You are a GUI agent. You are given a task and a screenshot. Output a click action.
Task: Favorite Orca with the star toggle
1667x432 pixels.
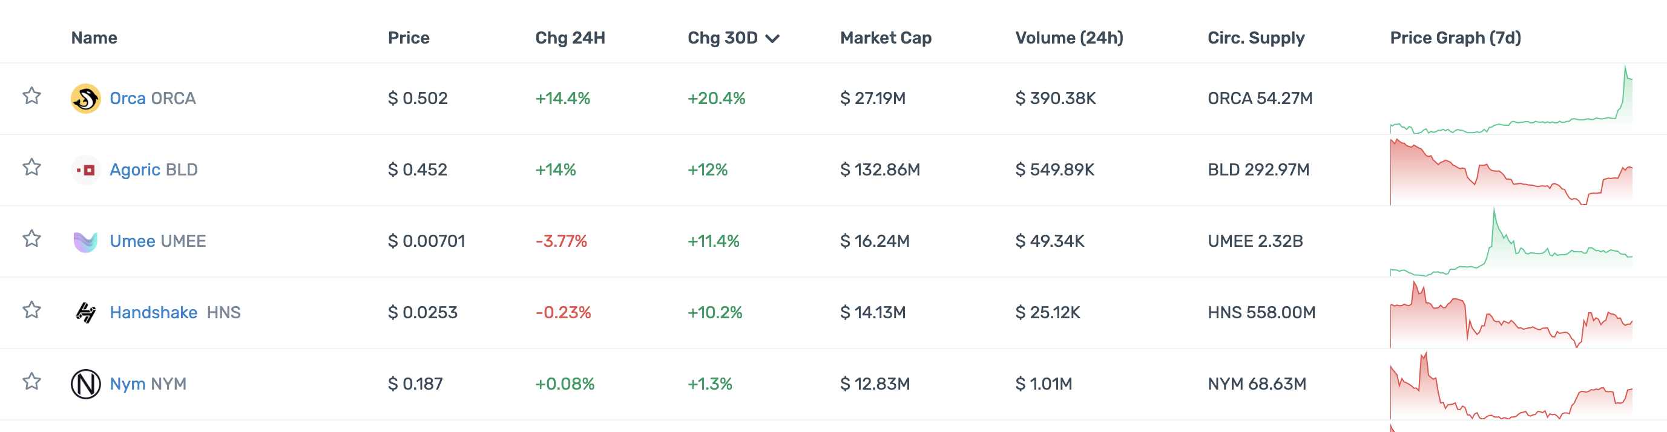point(31,96)
